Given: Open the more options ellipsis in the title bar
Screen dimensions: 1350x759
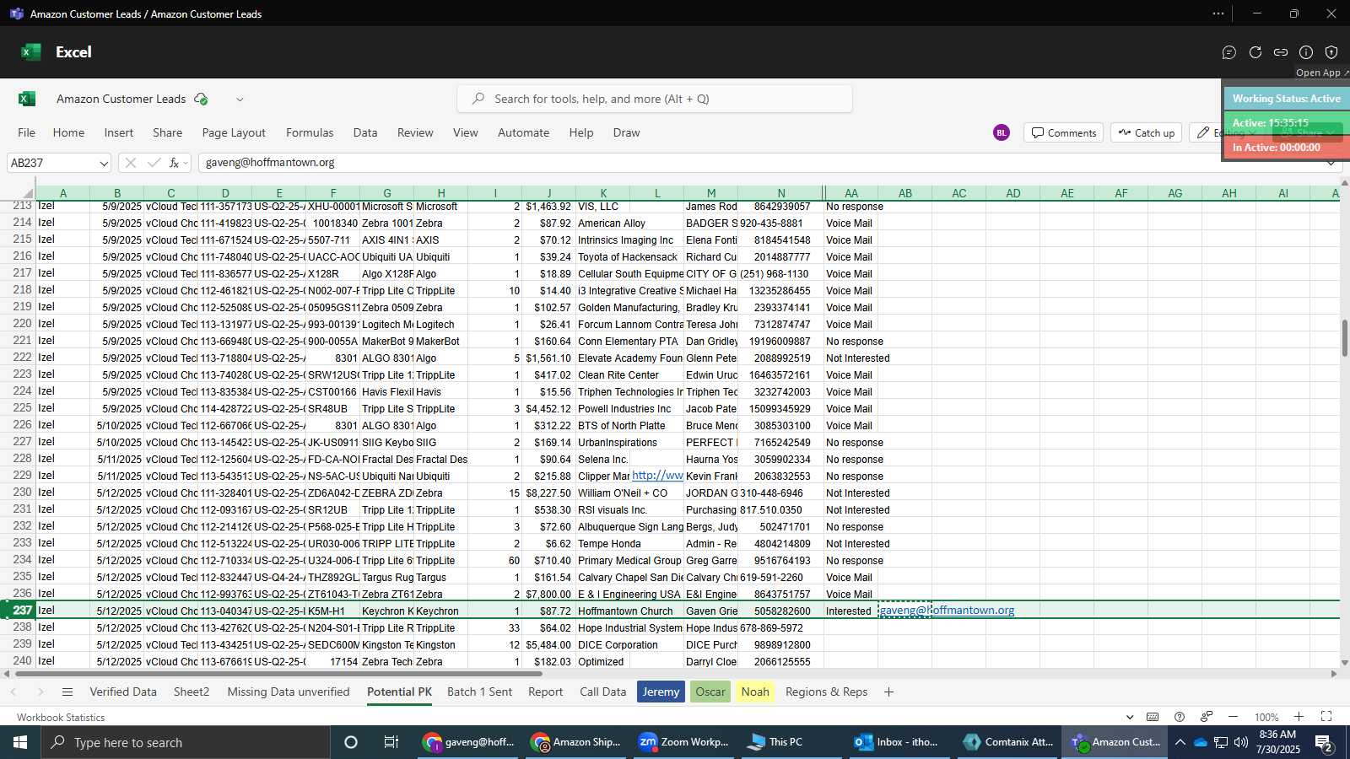Looking at the screenshot, I should click(x=1218, y=13).
